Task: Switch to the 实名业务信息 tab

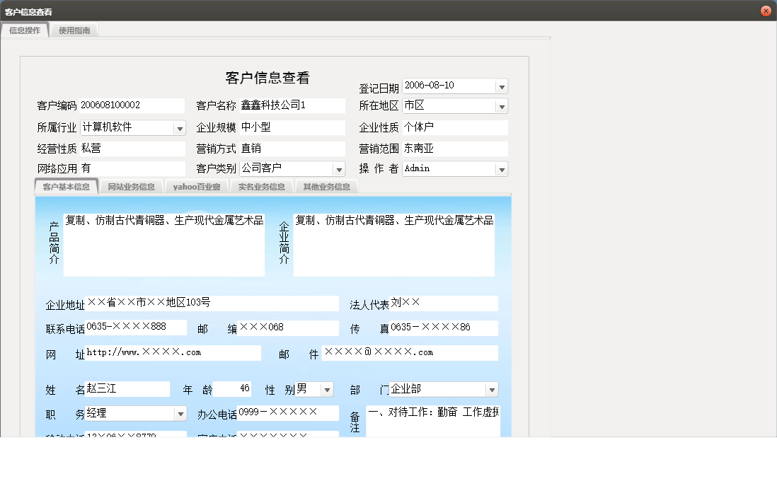Action: [x=261, y=186]
